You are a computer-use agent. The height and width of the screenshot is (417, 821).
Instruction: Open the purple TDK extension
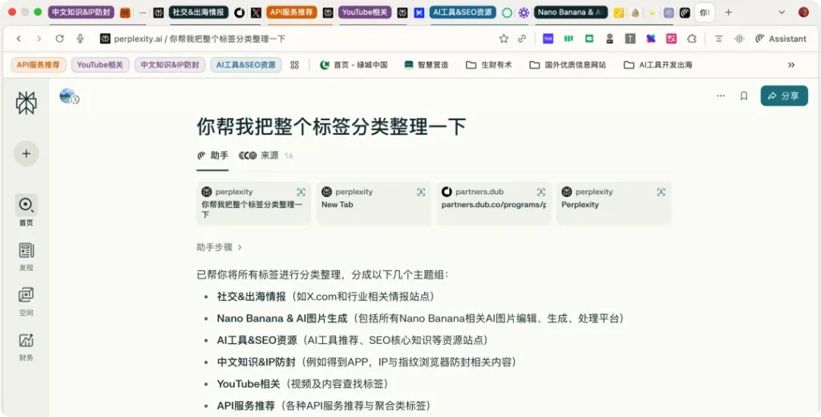point(548,38)
